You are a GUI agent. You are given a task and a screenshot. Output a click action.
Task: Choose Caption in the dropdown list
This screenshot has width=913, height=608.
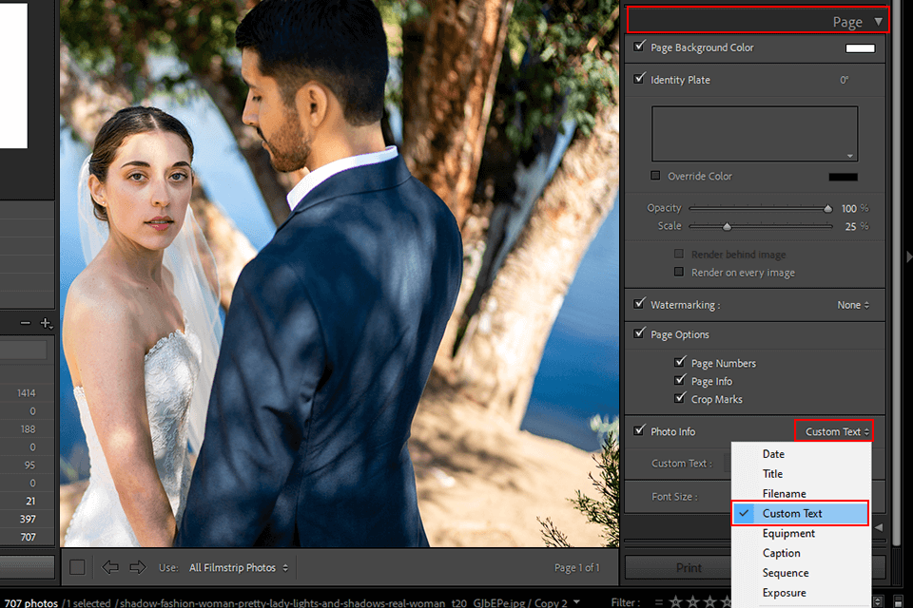pos(781,553)
